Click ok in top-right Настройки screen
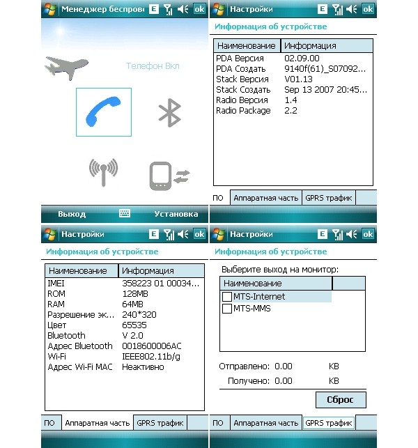 368,9
